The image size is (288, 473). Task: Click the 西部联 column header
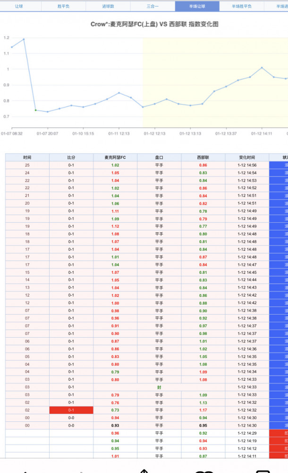(203, 158)
